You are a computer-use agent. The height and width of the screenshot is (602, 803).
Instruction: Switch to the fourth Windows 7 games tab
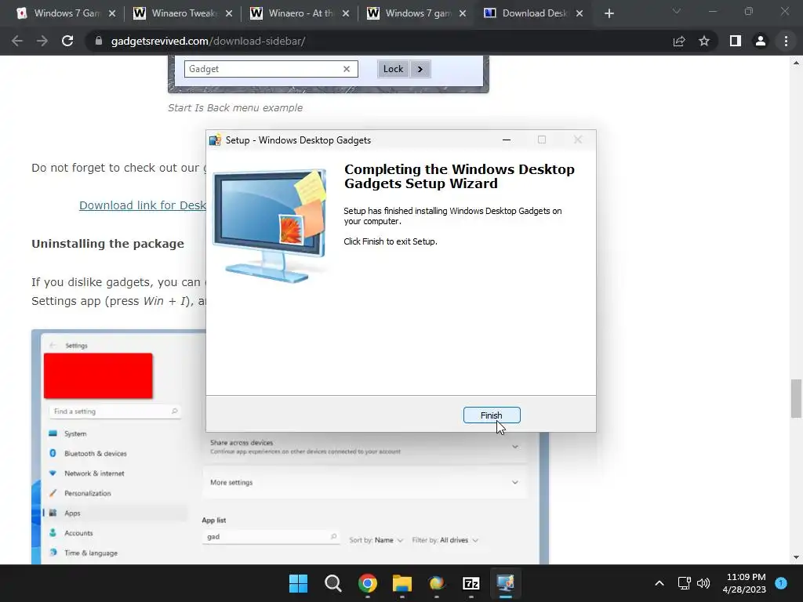click(x=418, y=13)
